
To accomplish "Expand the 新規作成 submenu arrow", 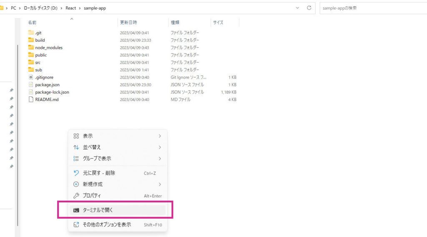I will [160, 184].
